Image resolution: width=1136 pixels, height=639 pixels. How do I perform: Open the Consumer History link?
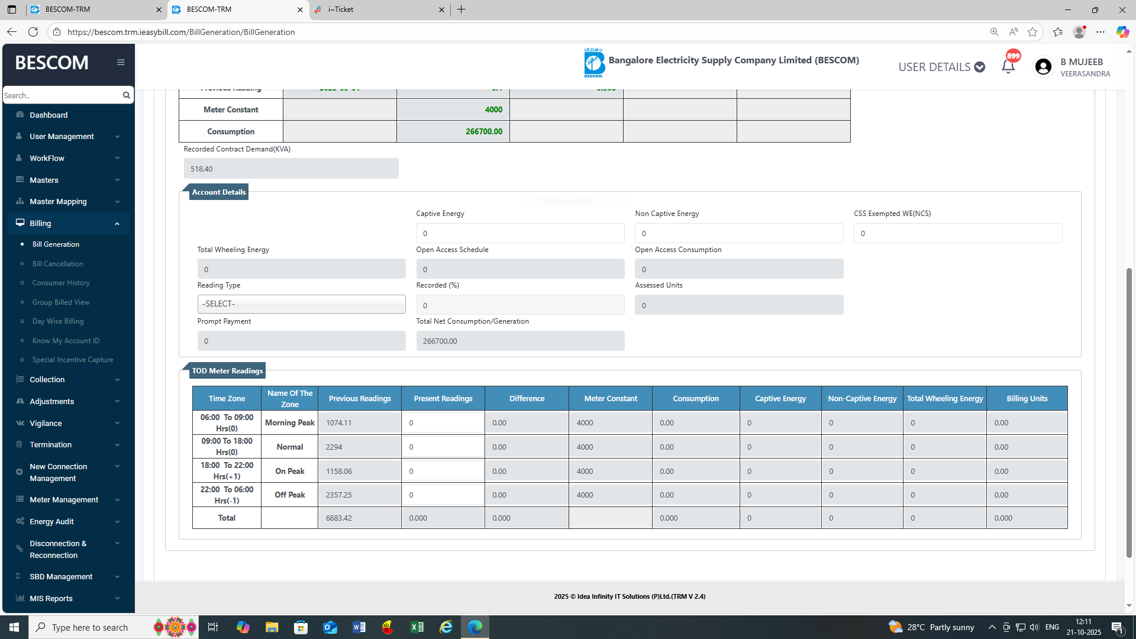[61, 283]
